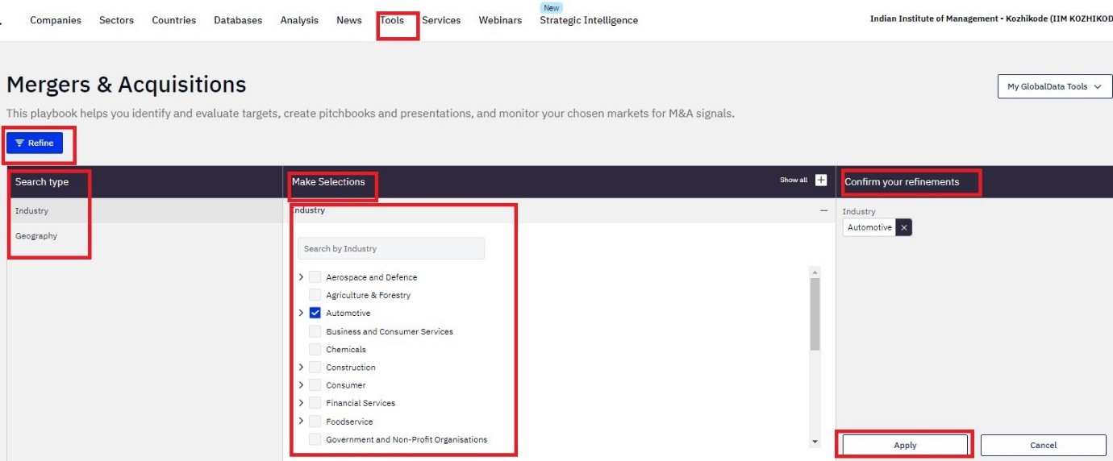The height and width of the screenshot is (461, 1113).
Task: Enable the Financial Services checkbox
Action: tap(315, 403)
